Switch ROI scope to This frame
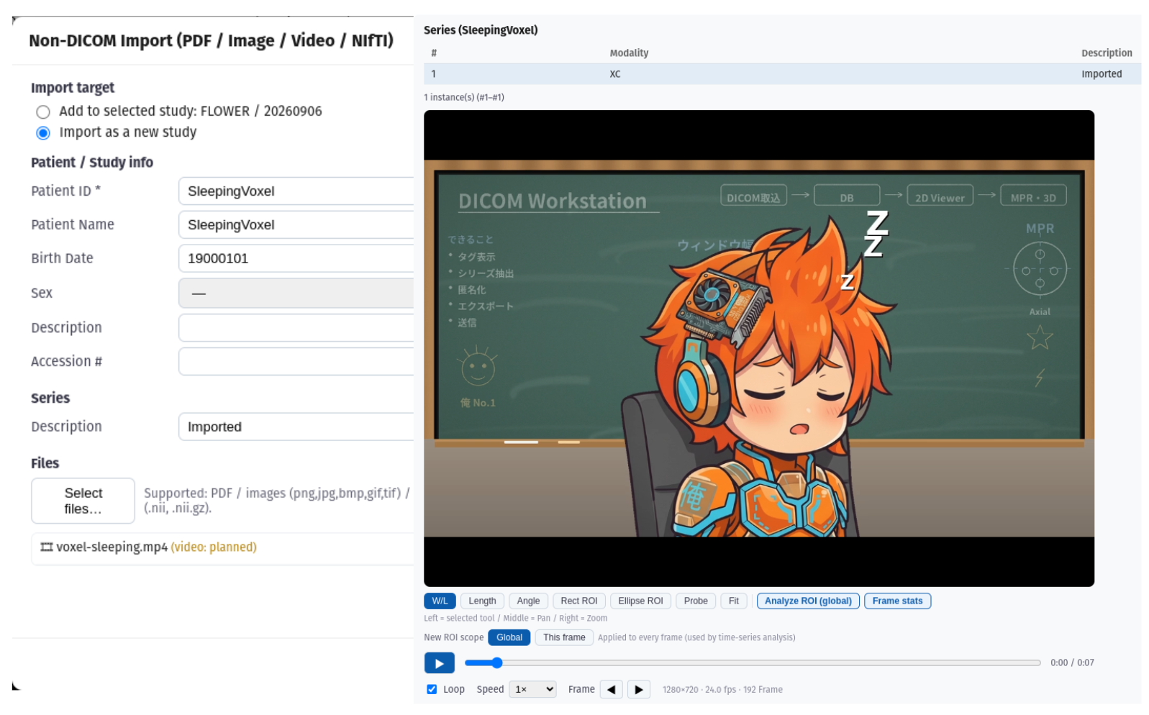 (x=564, y=637)
